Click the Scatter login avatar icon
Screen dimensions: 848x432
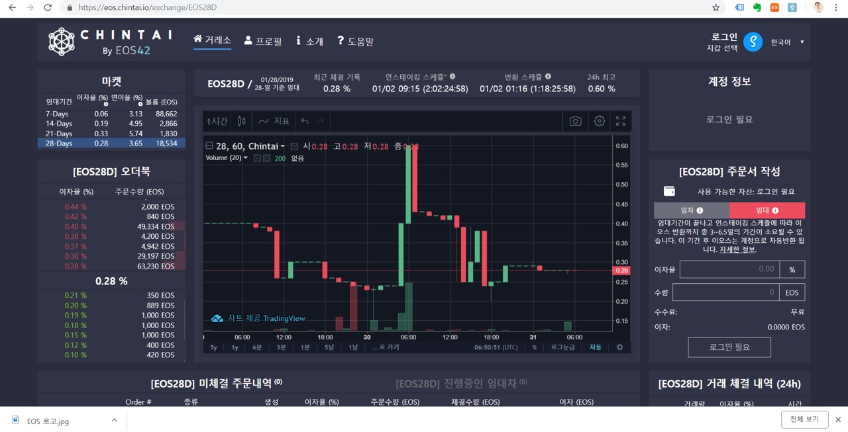coord(753,42)
